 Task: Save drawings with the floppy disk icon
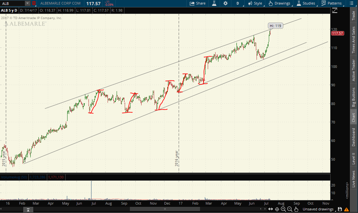pos(340,209)
